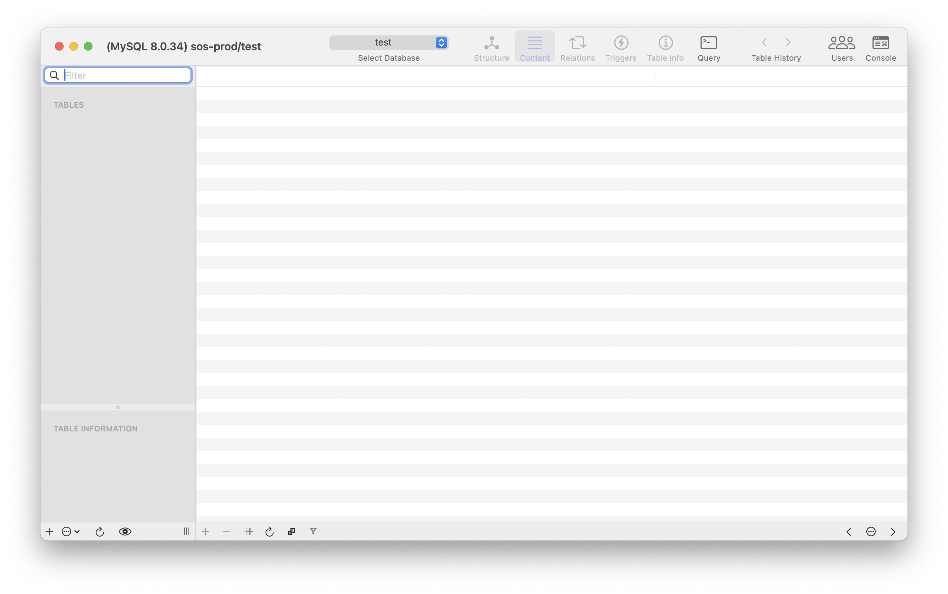Add a new table with plus button
Screen dimensions: 948x594
coord(49,531)
